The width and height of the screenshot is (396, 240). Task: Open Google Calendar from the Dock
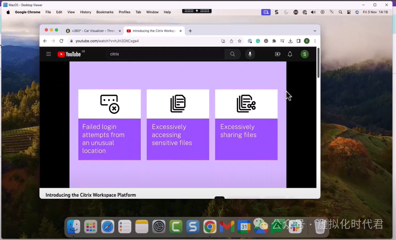244,226
